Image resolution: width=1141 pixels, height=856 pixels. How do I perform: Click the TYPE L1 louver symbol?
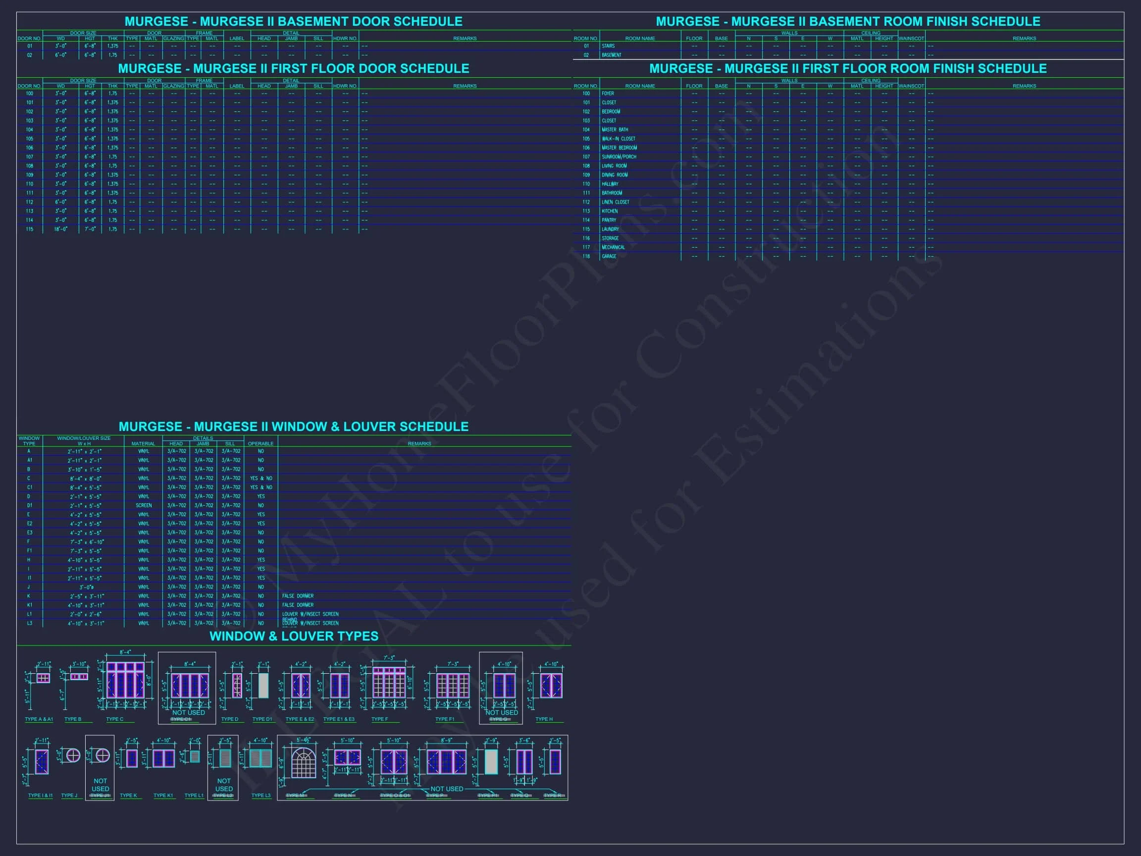click(x=195, y=756)
